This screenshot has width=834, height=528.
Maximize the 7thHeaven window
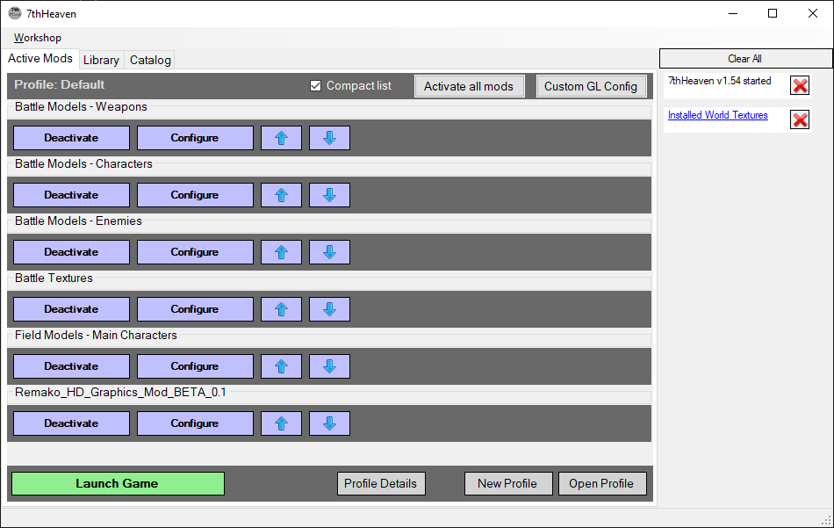point(773,13)
